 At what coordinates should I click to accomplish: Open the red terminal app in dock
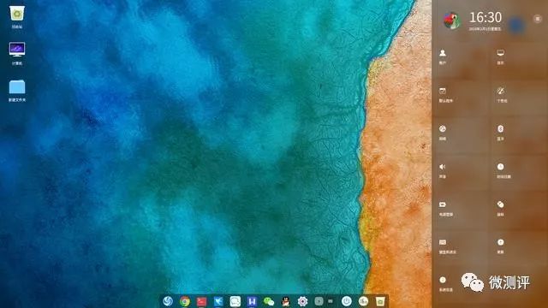(x=202, y=301)
